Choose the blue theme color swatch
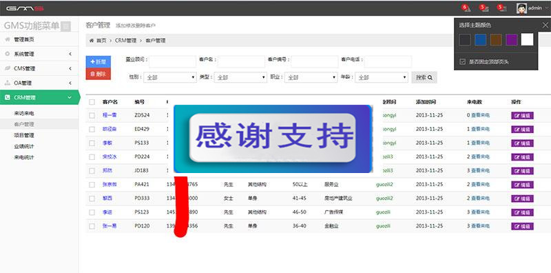The image size is (551, 273). pyautogui.click(x=480, y=40)
